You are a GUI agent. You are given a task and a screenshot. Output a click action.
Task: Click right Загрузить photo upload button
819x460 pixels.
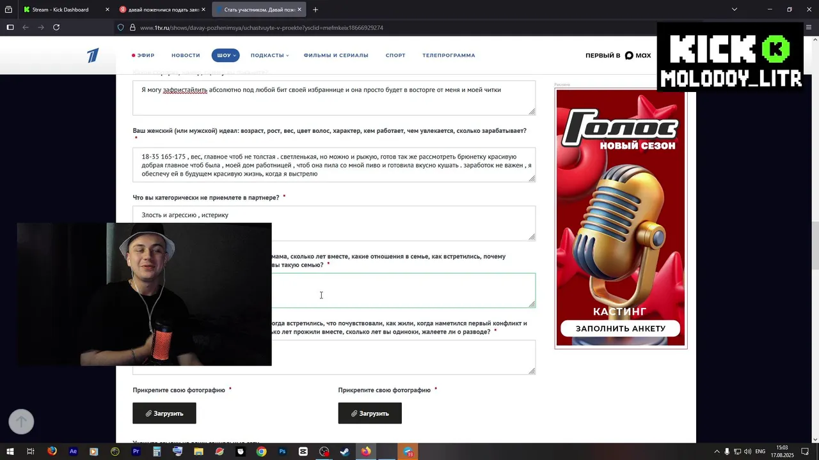(x=370, y=413)
